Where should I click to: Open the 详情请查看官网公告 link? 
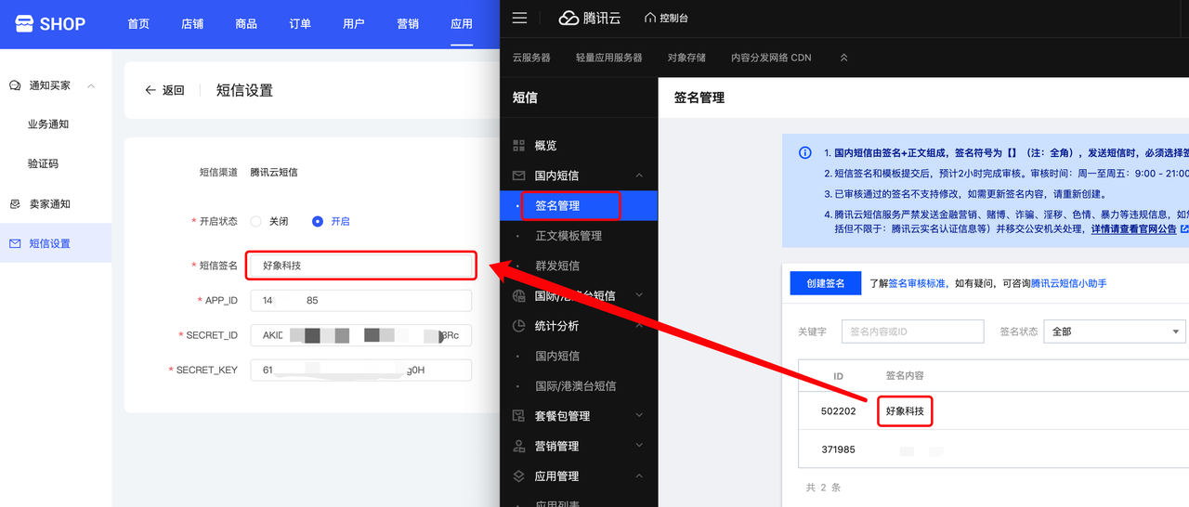1133,228
